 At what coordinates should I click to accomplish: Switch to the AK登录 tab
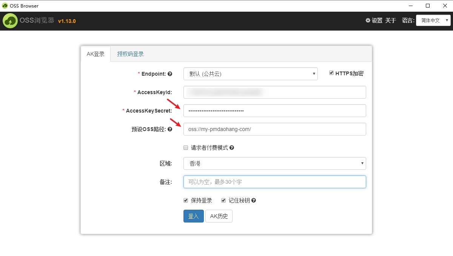(x=96, y=54)
